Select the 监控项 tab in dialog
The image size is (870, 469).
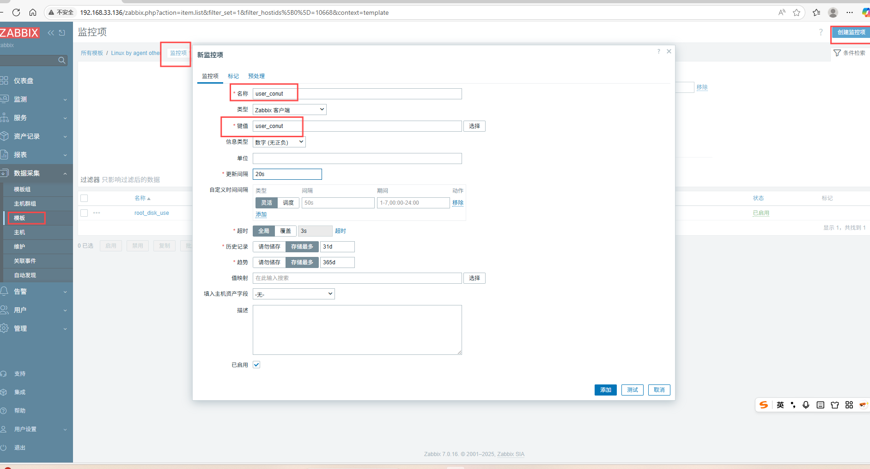(210, 76)
